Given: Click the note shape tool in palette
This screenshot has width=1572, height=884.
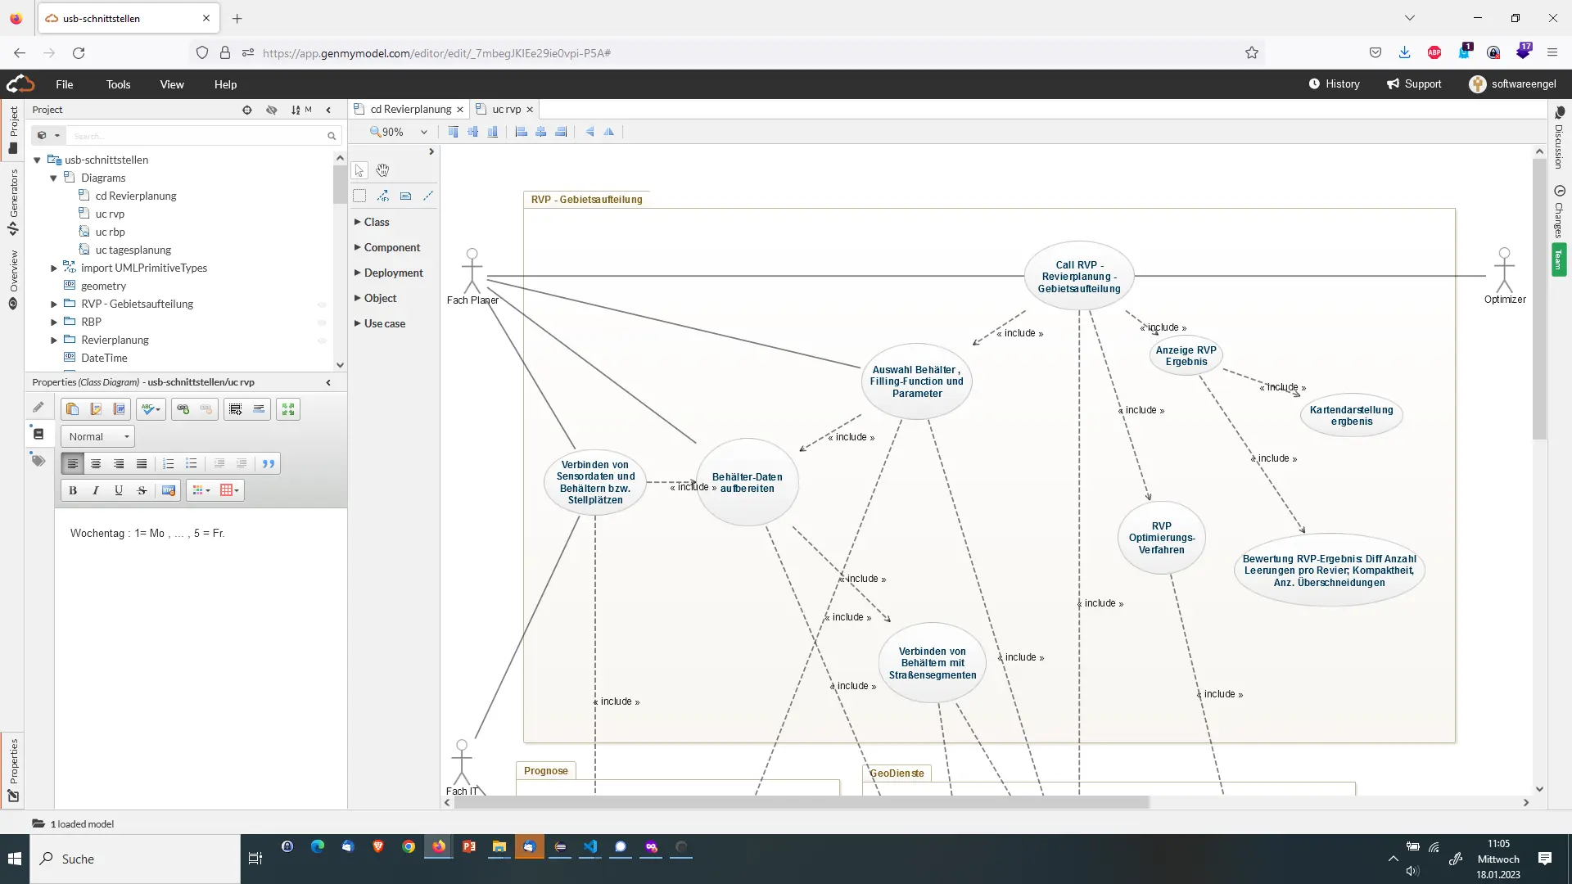Looking at the screenshot, I should (x=405, y=196).
